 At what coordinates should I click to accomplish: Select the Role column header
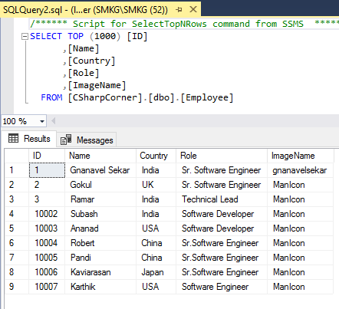[x=222, y=156]
